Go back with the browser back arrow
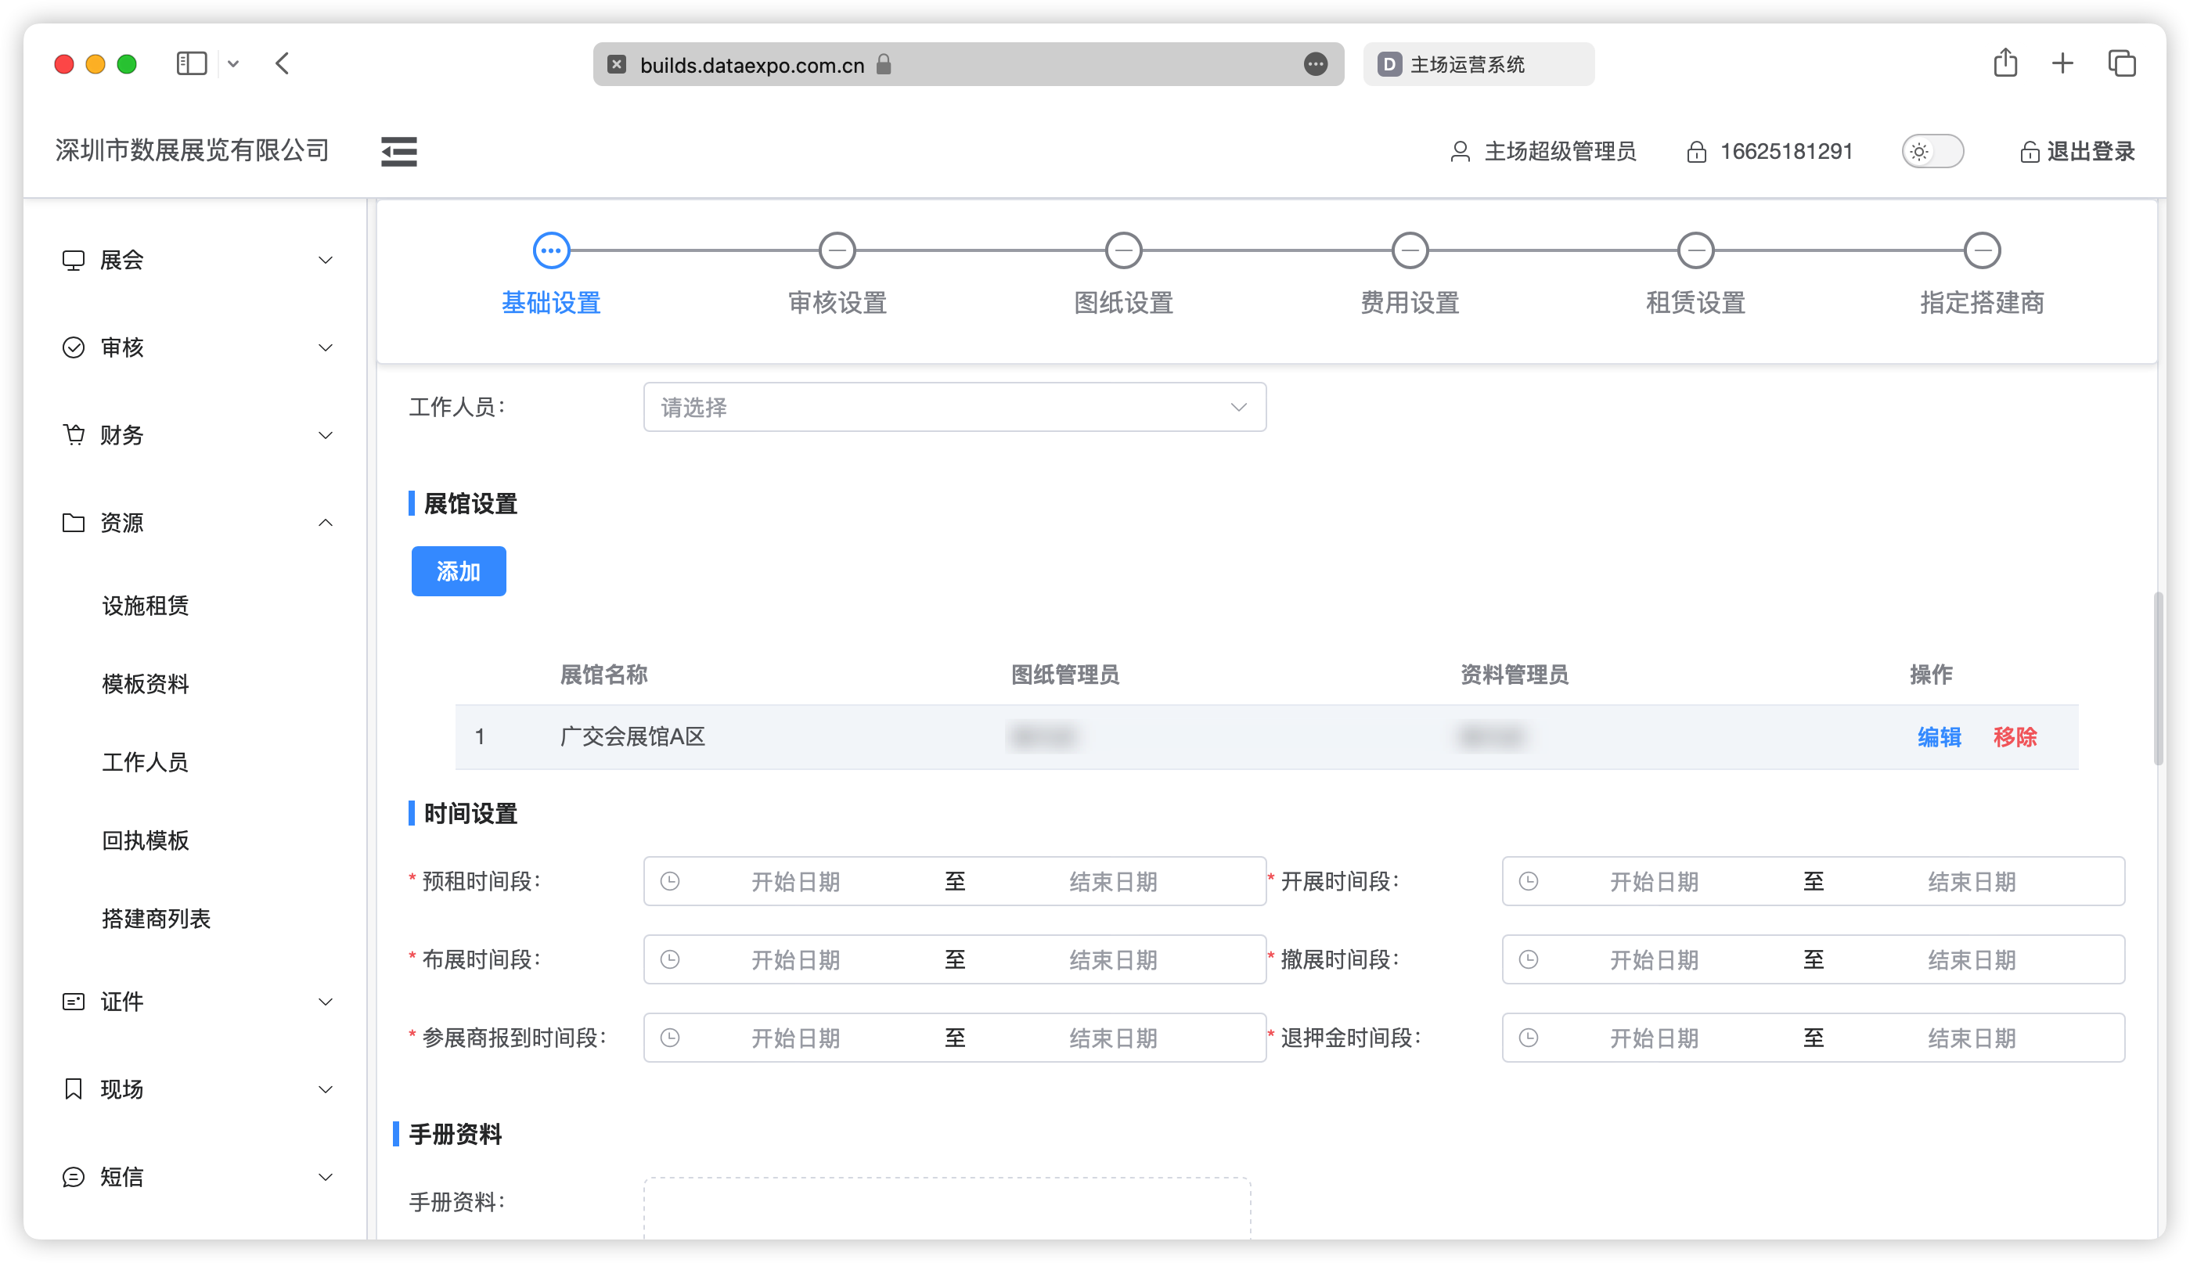The width and height of the screenshot is (2190, 1263). pos(282,64)
